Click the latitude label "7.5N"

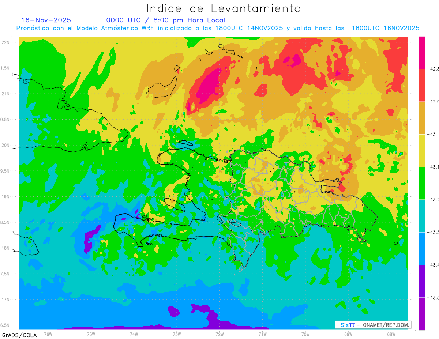[5, 274]
